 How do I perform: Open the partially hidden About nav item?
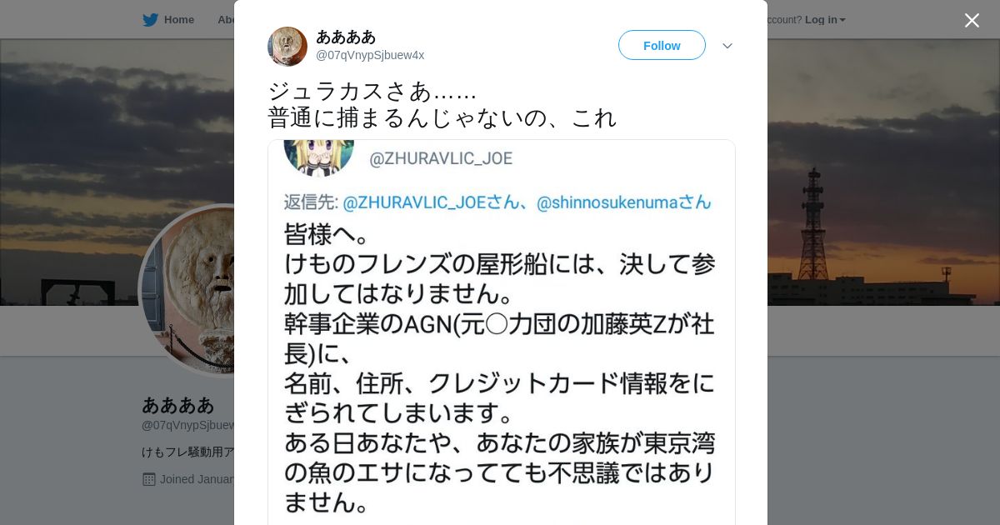coord(225,20)
